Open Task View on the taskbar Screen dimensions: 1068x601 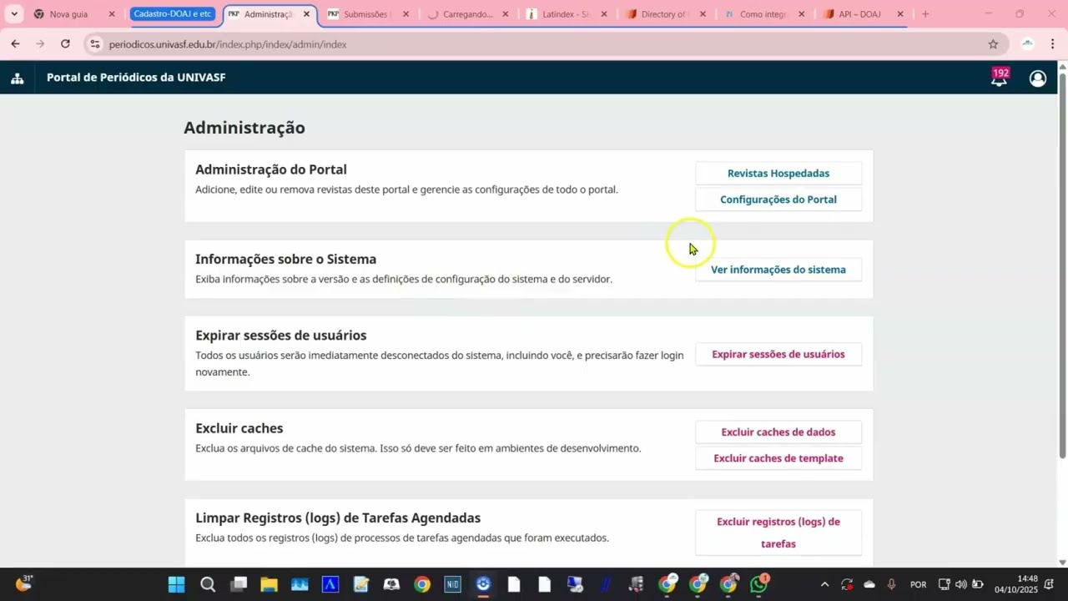coord(239,584)
